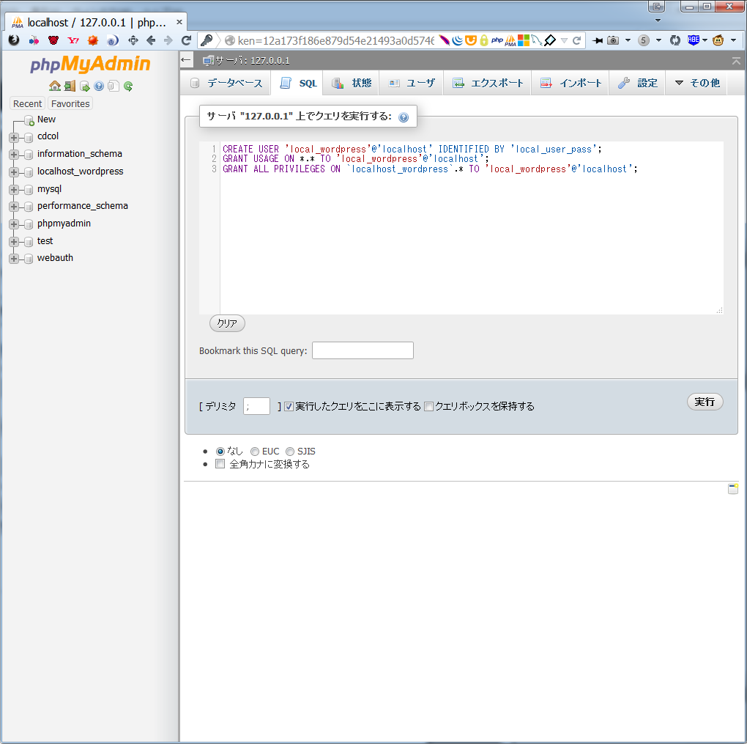Open the page console icon at bottom right

[x=733, y=489]
